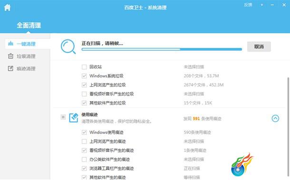The width and height of the screenshot is (290, 180).
Task: Click the scanning progress bar
Action: (x=162, y=49)
